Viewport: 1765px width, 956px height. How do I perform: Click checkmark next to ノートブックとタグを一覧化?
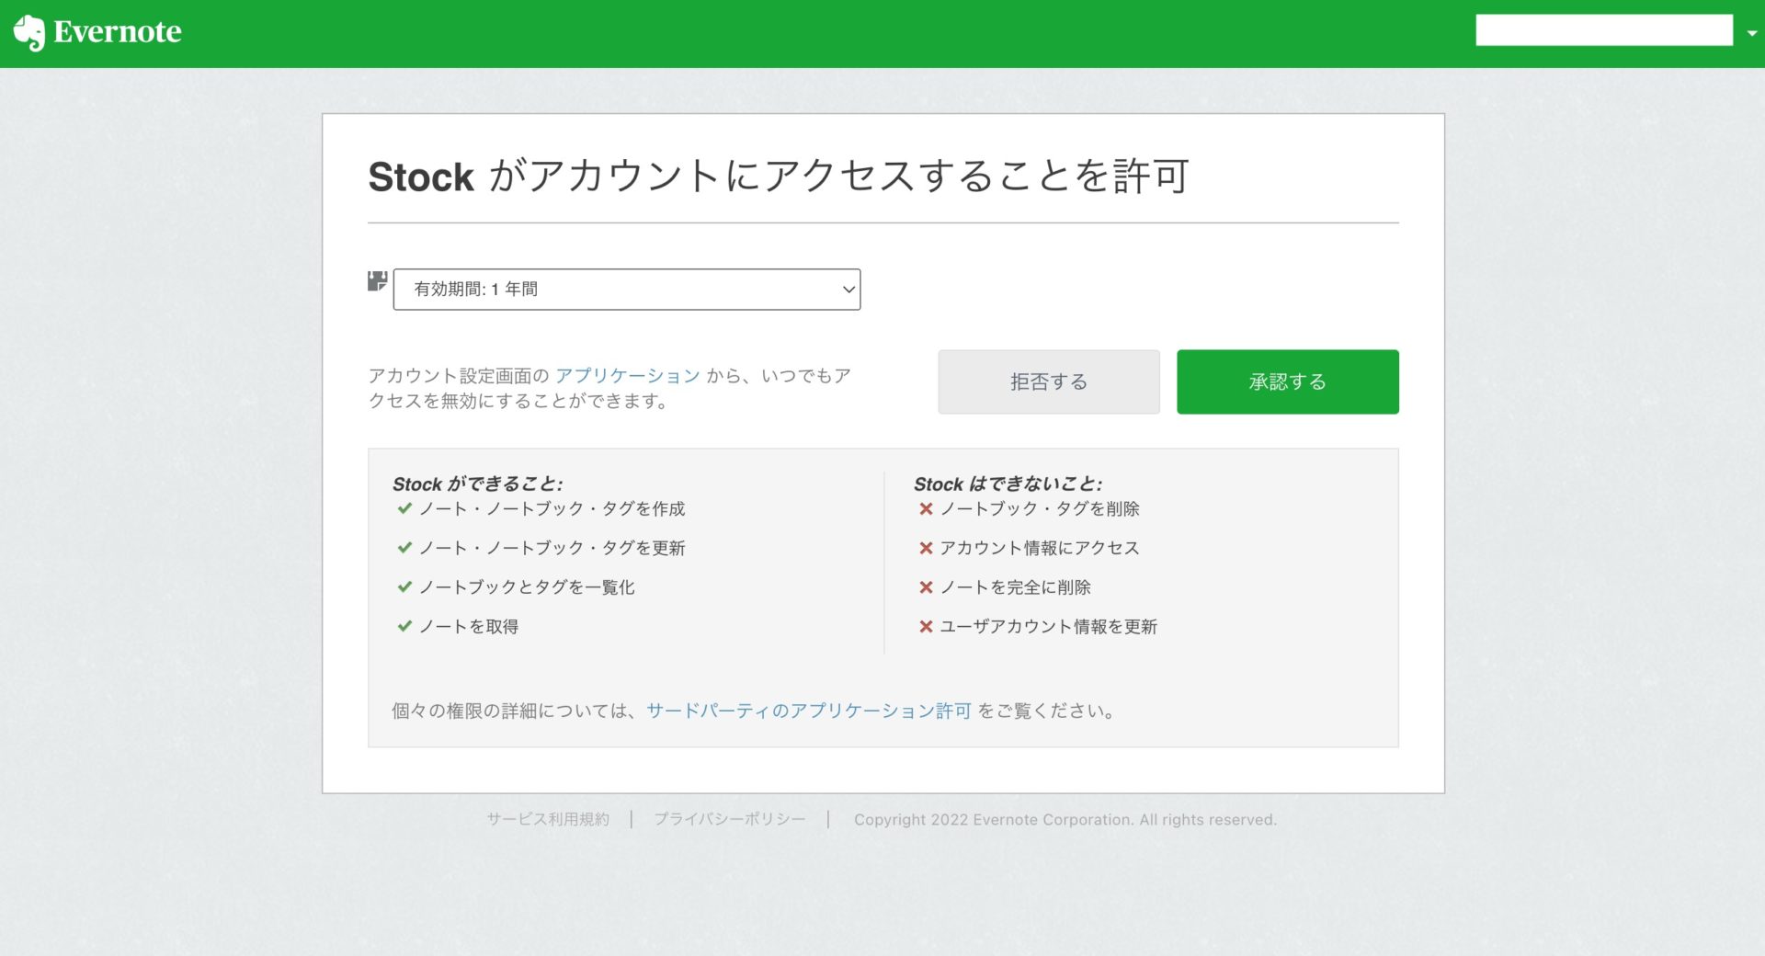coord(404,586)
